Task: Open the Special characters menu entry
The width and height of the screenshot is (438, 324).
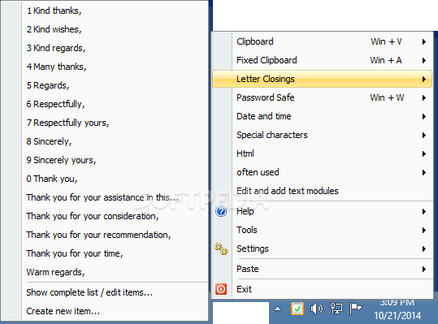Action: coord(322,135)
